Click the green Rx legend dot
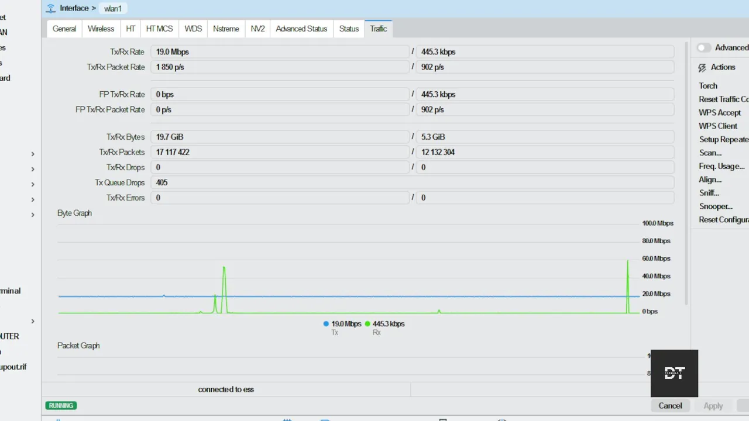The height and width of the screenshot is (421, 749). tap(367, 324)
